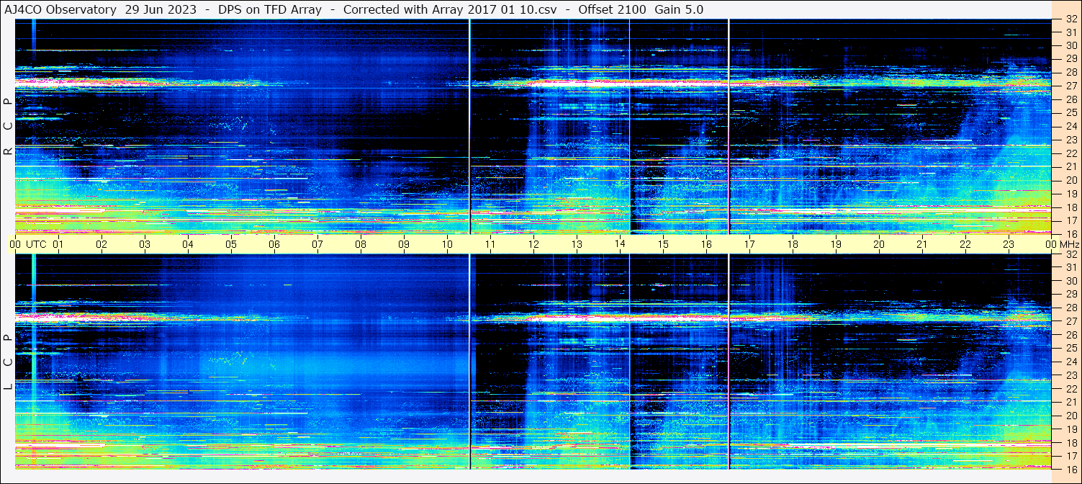This screenshot has height=484, width=1082.
Task: Click time axis hour label '05'
Action: (231, 244)
